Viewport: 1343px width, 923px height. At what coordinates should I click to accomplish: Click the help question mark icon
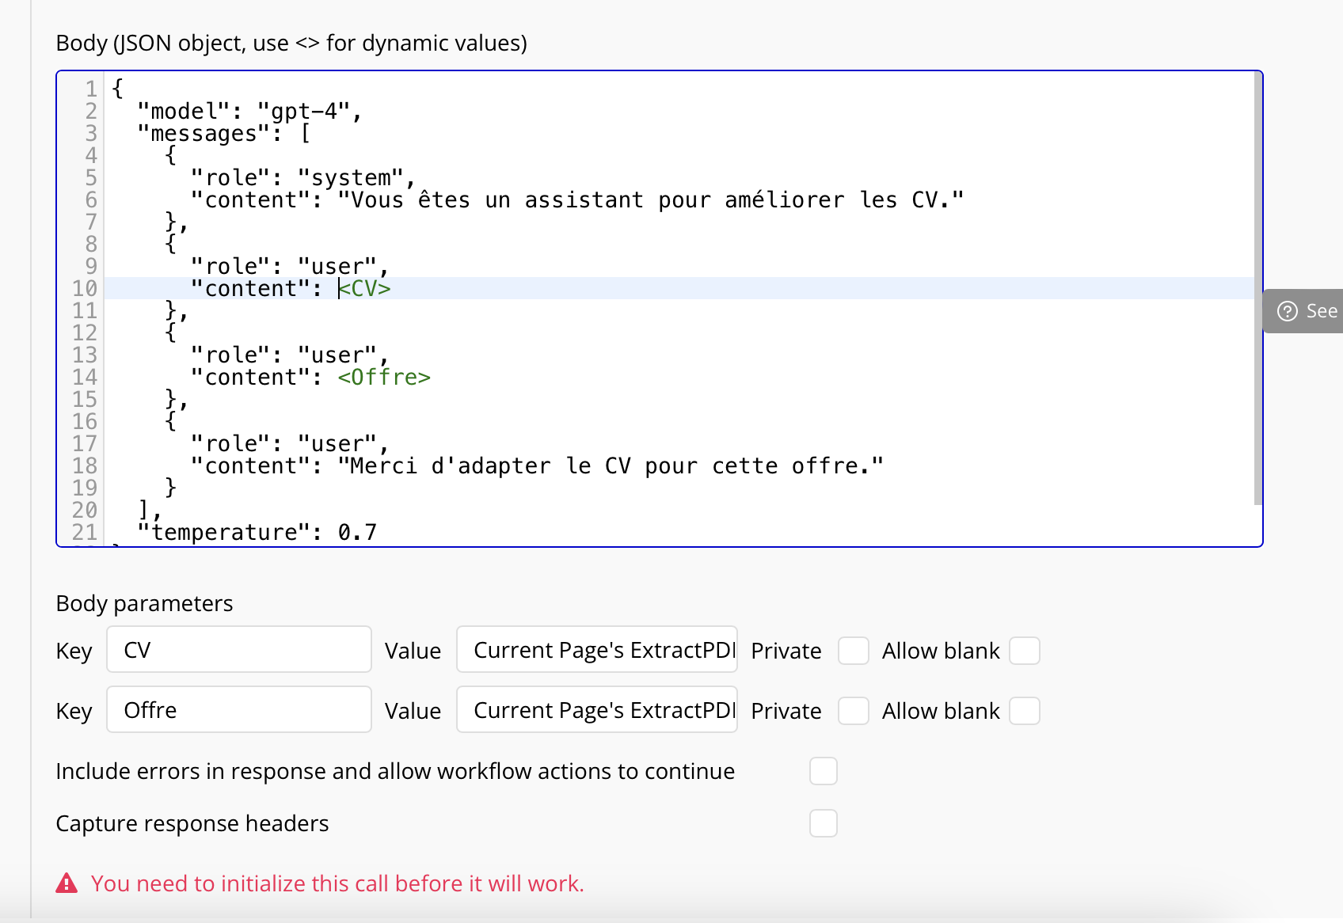coord(1288,311)
